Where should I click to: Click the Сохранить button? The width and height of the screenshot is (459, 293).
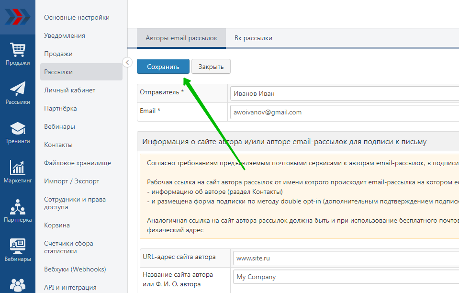[x=163, y=67]
